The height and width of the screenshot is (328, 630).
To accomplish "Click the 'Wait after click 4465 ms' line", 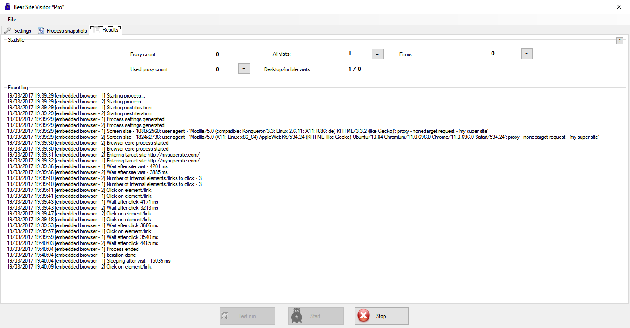I will pos(83,243).
